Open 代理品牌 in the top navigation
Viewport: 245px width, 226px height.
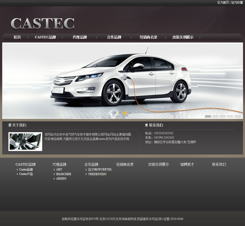point(80,37)
